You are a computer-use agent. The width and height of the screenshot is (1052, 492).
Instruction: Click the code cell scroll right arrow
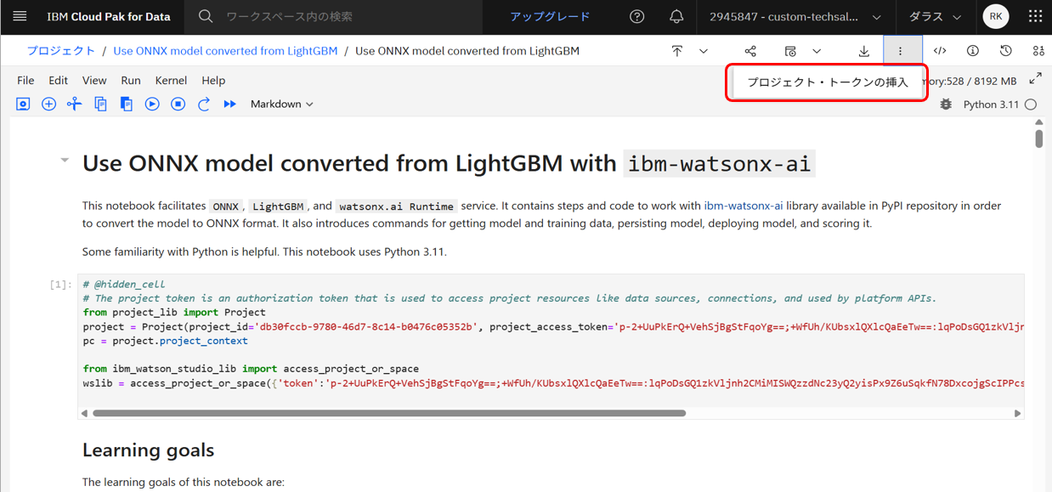coord(1018,413)
